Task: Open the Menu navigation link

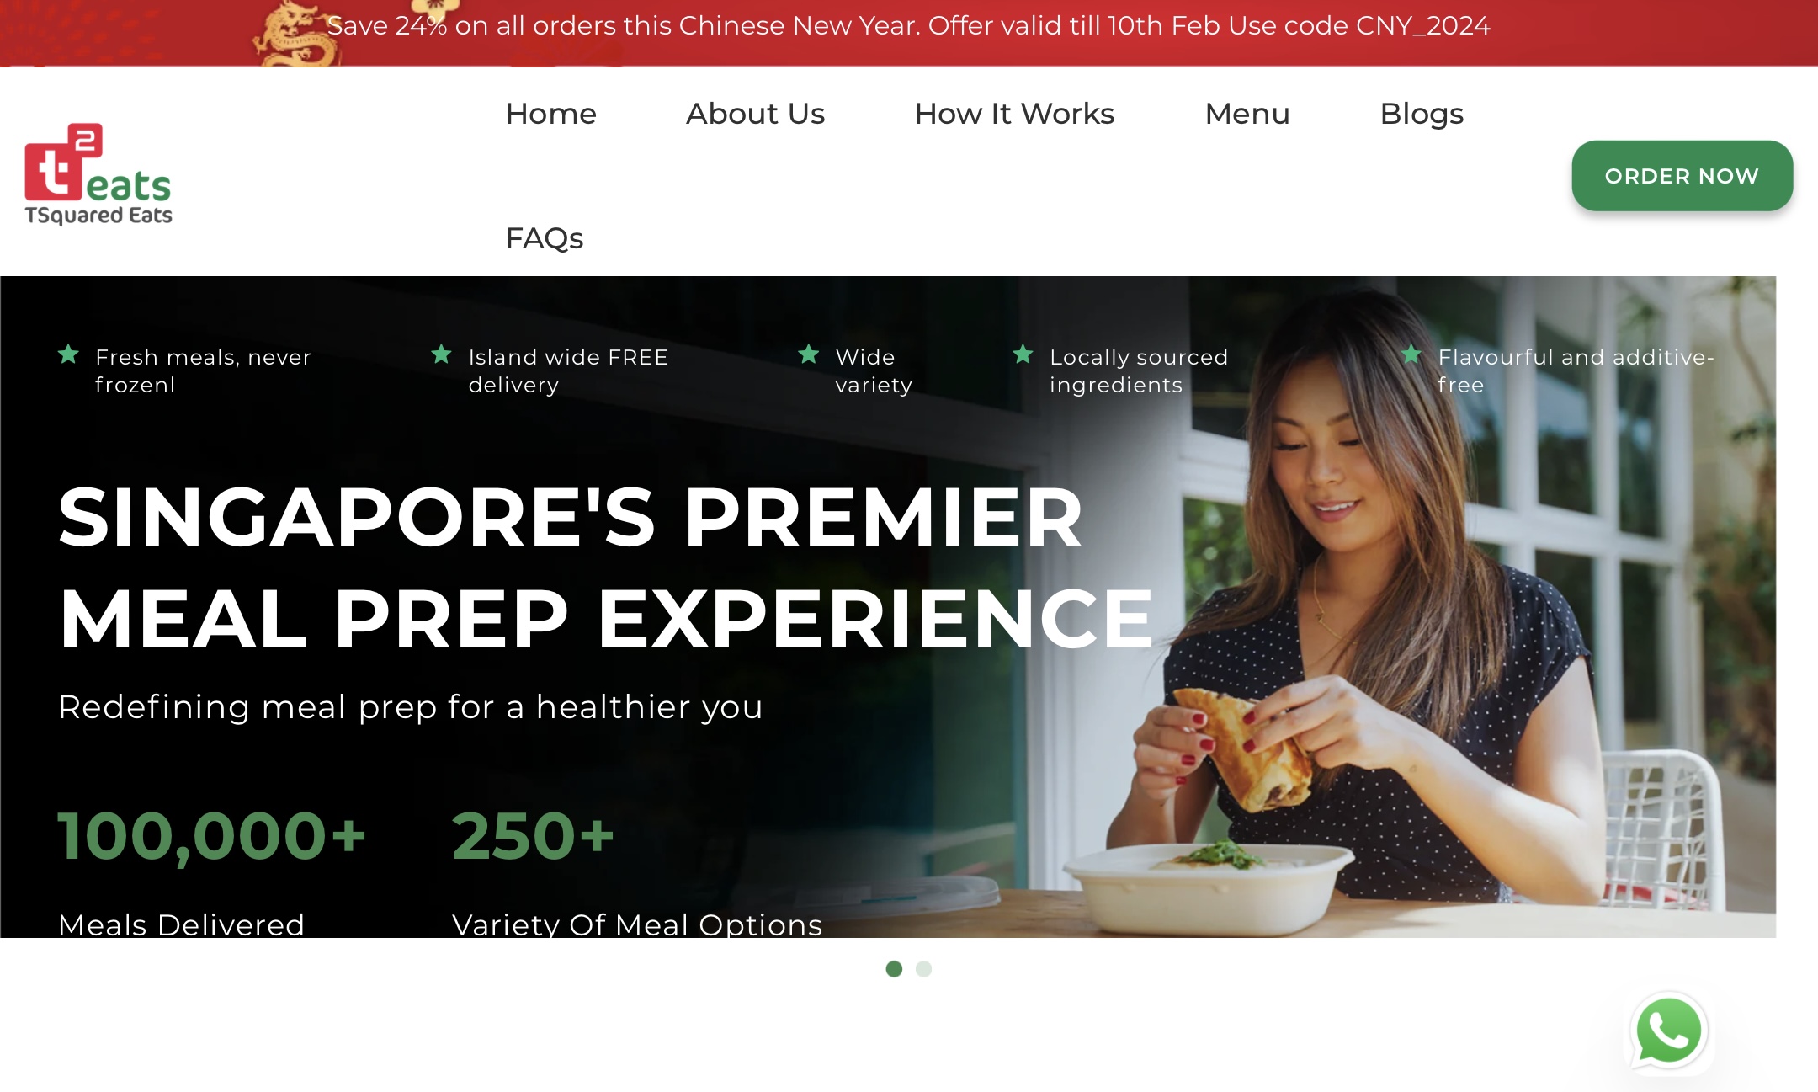Action: click(1247, 114)
